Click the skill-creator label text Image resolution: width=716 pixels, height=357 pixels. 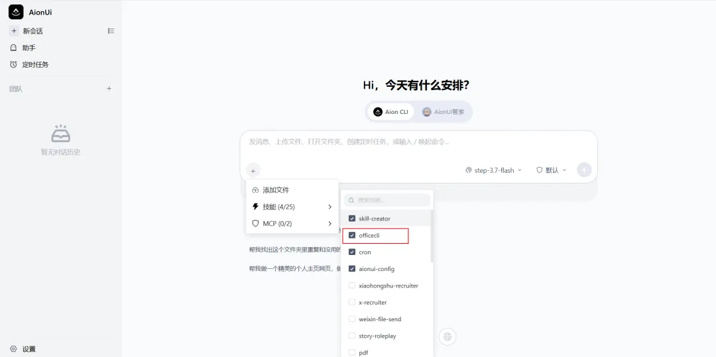(x=375, y=219)
